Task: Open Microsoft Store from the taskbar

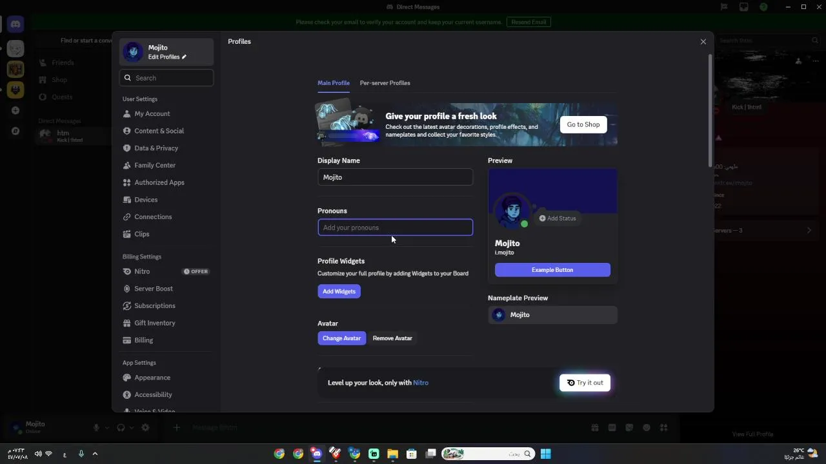Action: point(412,454)
